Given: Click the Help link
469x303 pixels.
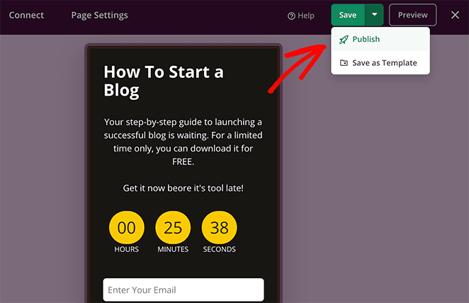Looking at the screenshot, I should 301,16.
